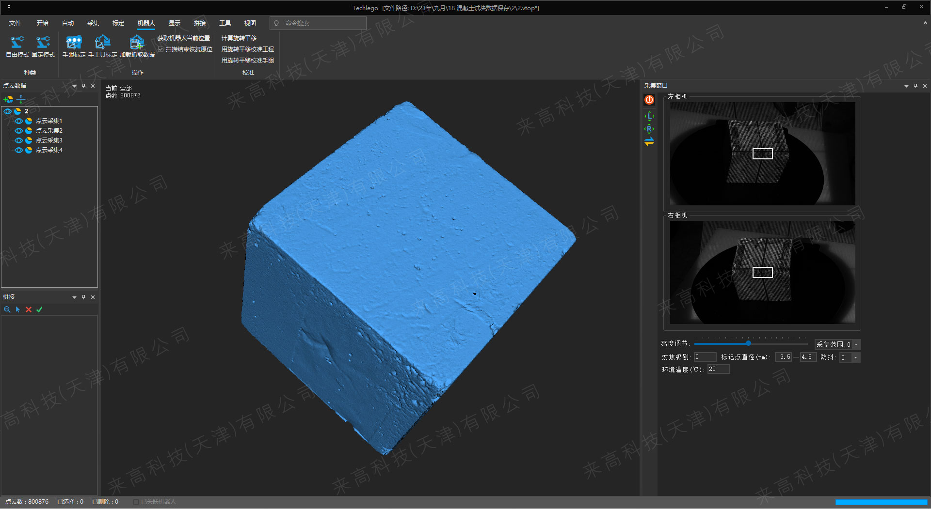The width and height of the screenshot is (931, 509).
Task: Open the 采集 menu tab
Action: coord(93,23)
